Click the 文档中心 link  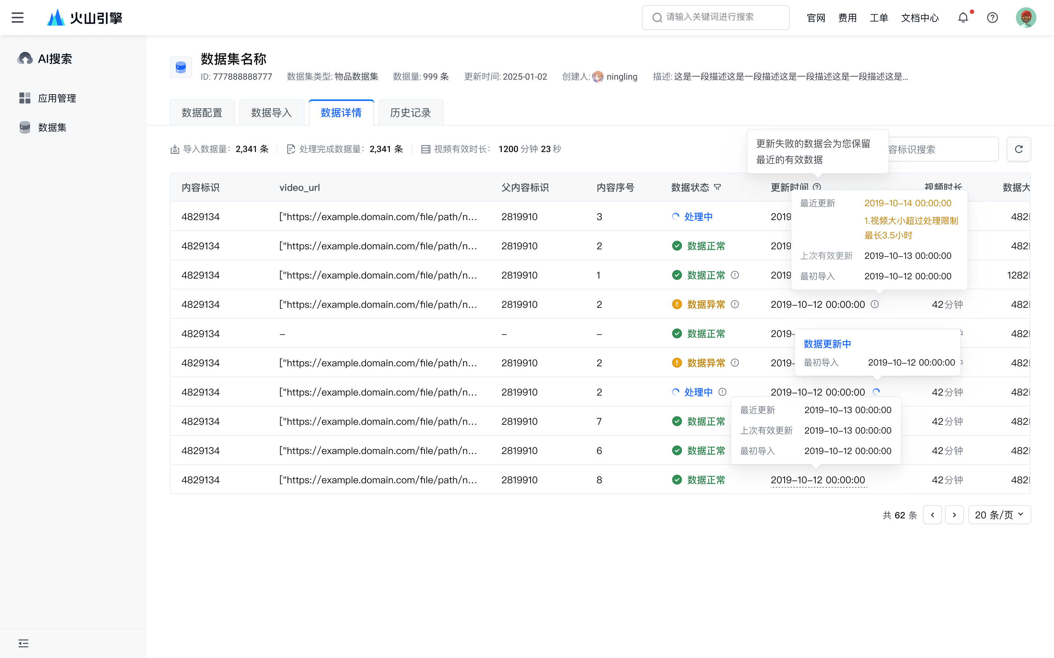pyautogui.click(x=920, y=18)
